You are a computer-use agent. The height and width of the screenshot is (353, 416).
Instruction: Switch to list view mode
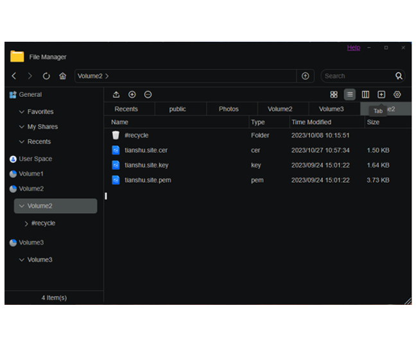[349, 94]
